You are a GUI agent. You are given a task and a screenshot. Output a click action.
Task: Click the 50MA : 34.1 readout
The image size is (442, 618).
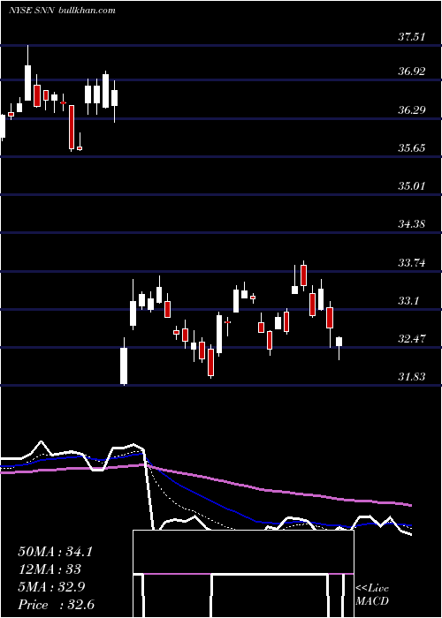(55, 552)
